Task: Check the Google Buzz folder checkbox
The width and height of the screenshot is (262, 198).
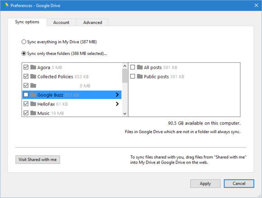Action: (x=26, y=95)
